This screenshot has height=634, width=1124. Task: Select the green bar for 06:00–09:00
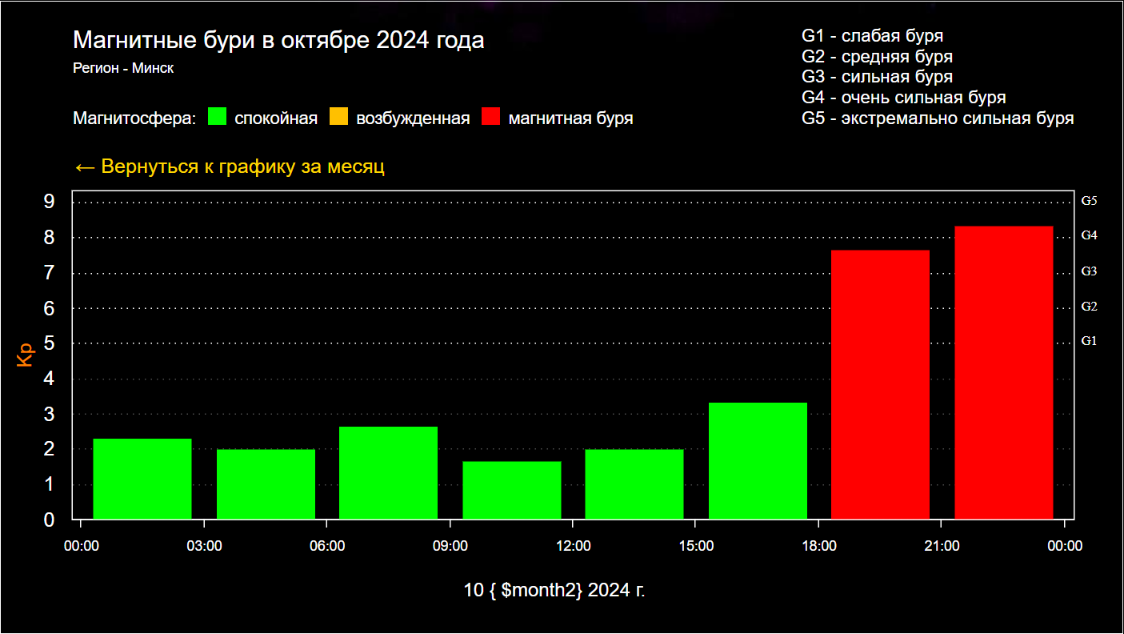[389, 473]
